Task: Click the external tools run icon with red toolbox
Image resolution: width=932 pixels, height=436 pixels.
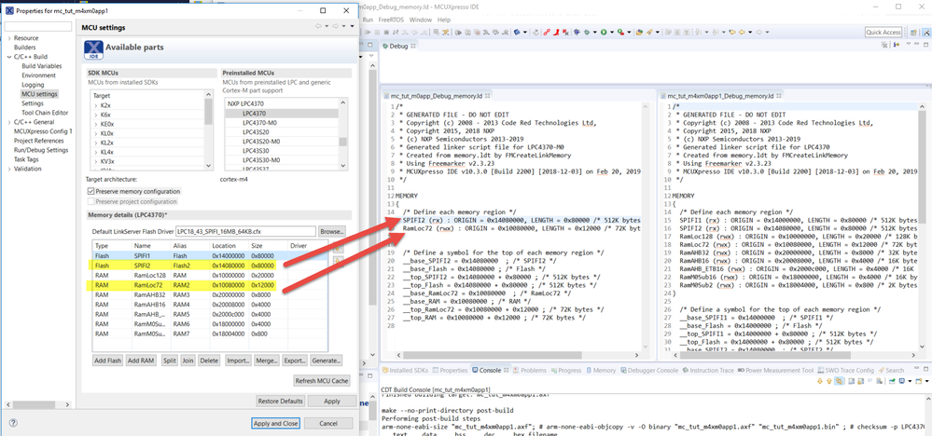Action: click(621, 32)
